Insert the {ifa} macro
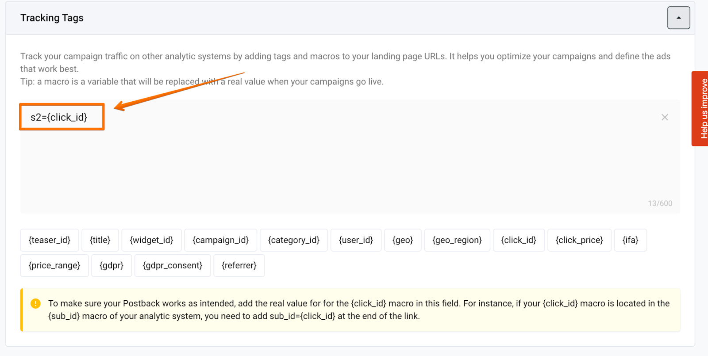The height and width of the screenshot is (356, 708). [630, 240]
